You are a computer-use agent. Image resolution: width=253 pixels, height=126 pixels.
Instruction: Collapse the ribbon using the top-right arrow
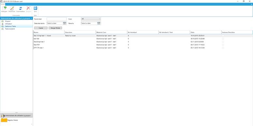(x=251, y=4)
